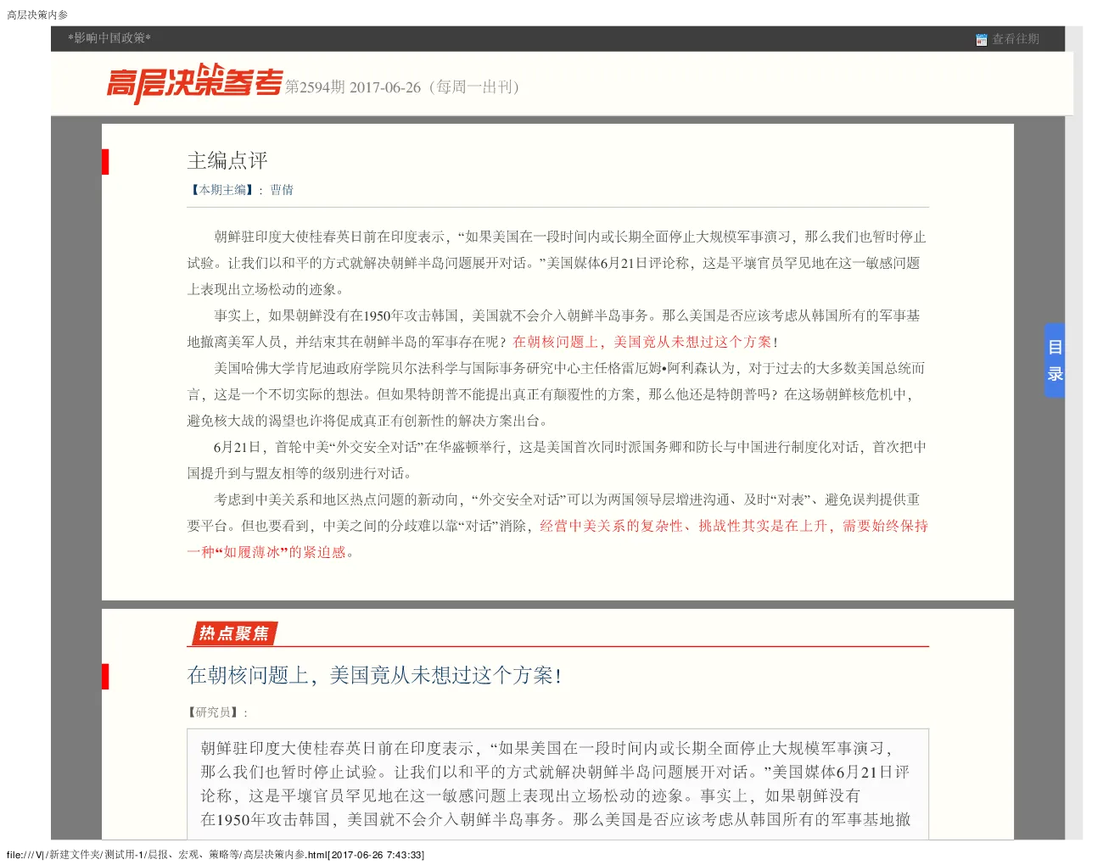
Task: Click the 【本期主编】 label
Action: [x=221, y=190]
